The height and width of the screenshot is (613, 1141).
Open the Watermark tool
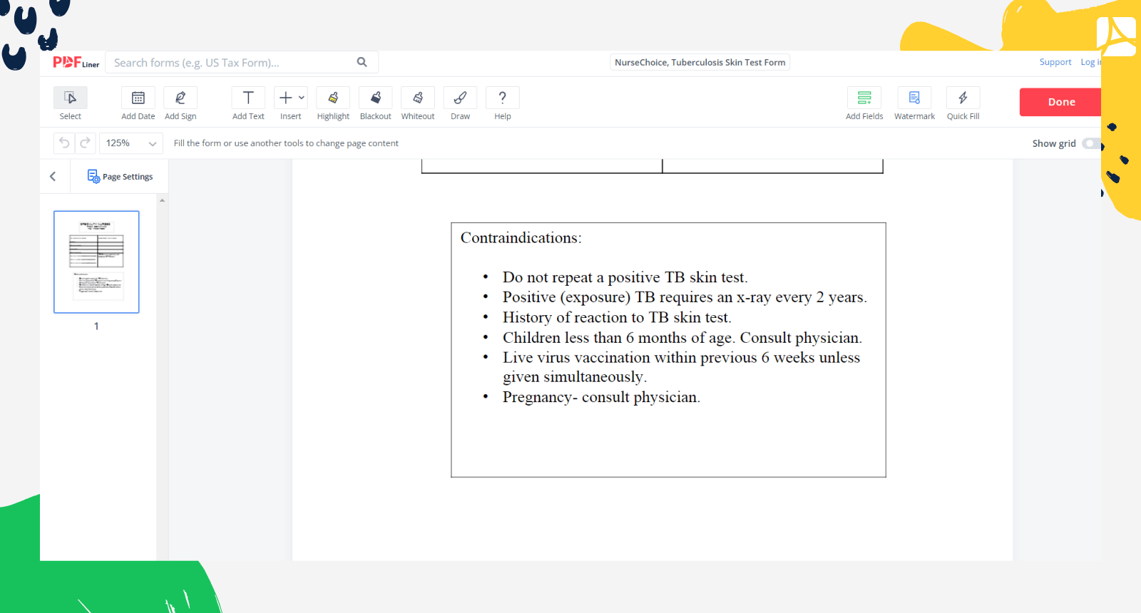click(914, 104)
